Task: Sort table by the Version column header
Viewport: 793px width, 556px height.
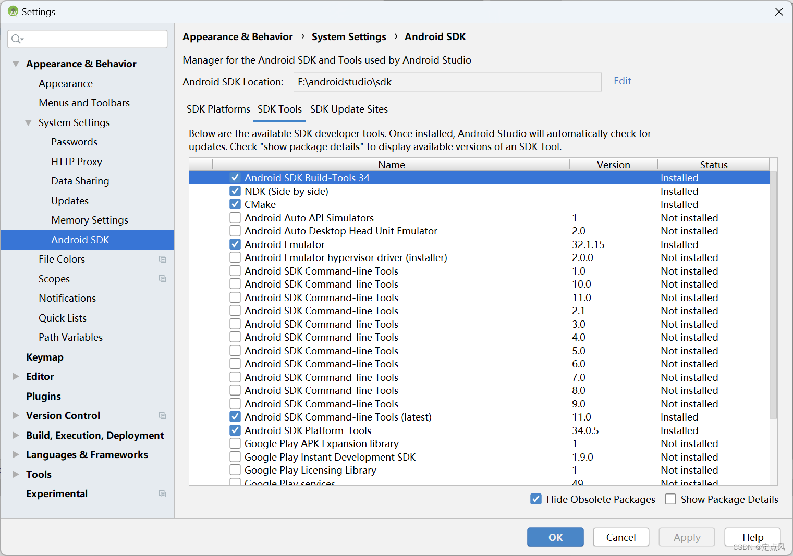Action: tap(613, 165)
